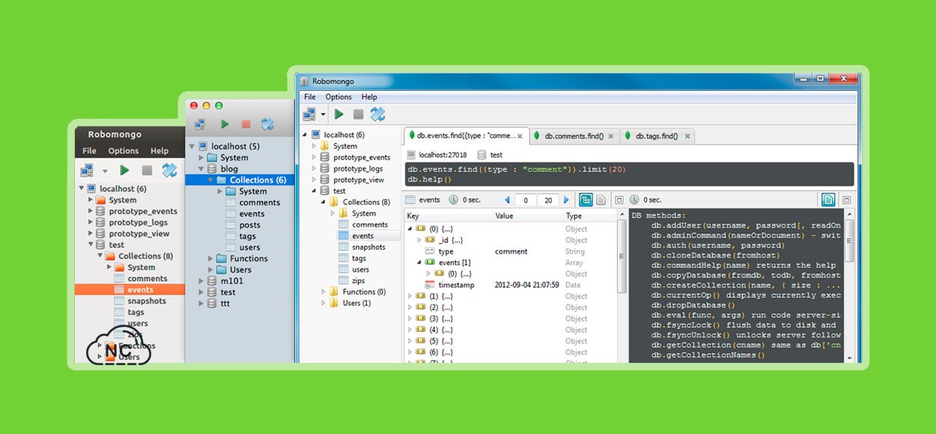Click the red stop icon in the Mac-style window
The height and width of the screenshot is (434, 936).
[x=246, y=124]
